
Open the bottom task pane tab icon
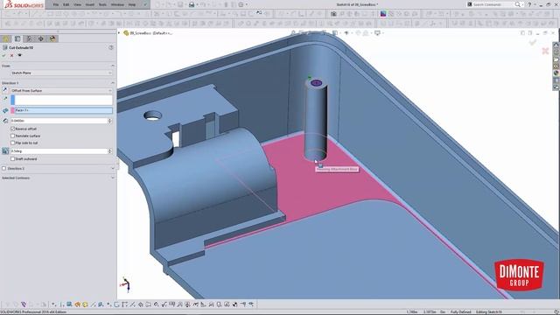(x=556, y=87)
